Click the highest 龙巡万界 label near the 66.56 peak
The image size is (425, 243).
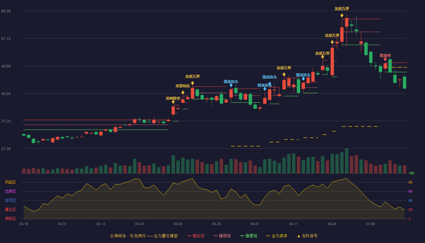[x=342, y=9]
